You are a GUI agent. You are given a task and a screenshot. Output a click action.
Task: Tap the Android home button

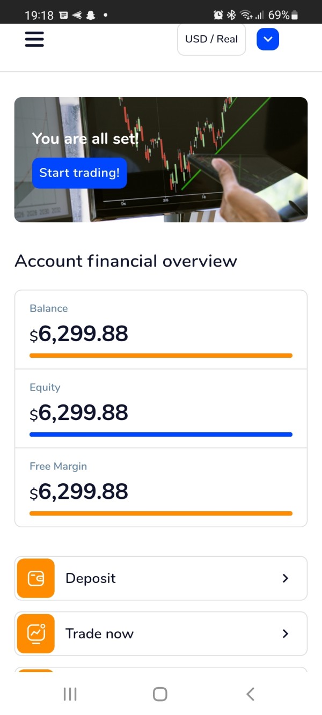pyautogui.click(x=160, y=694)
